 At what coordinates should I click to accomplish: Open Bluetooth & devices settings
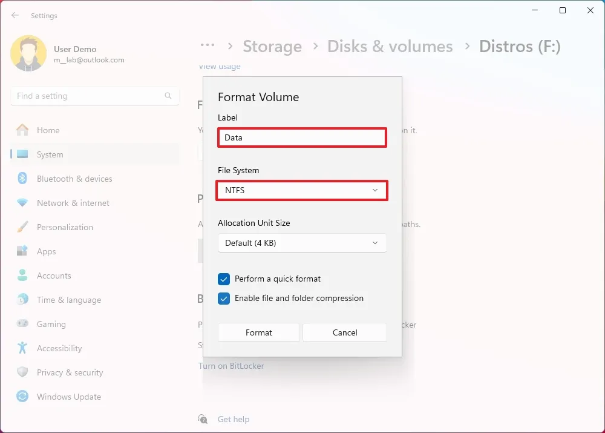pos(22,179)
